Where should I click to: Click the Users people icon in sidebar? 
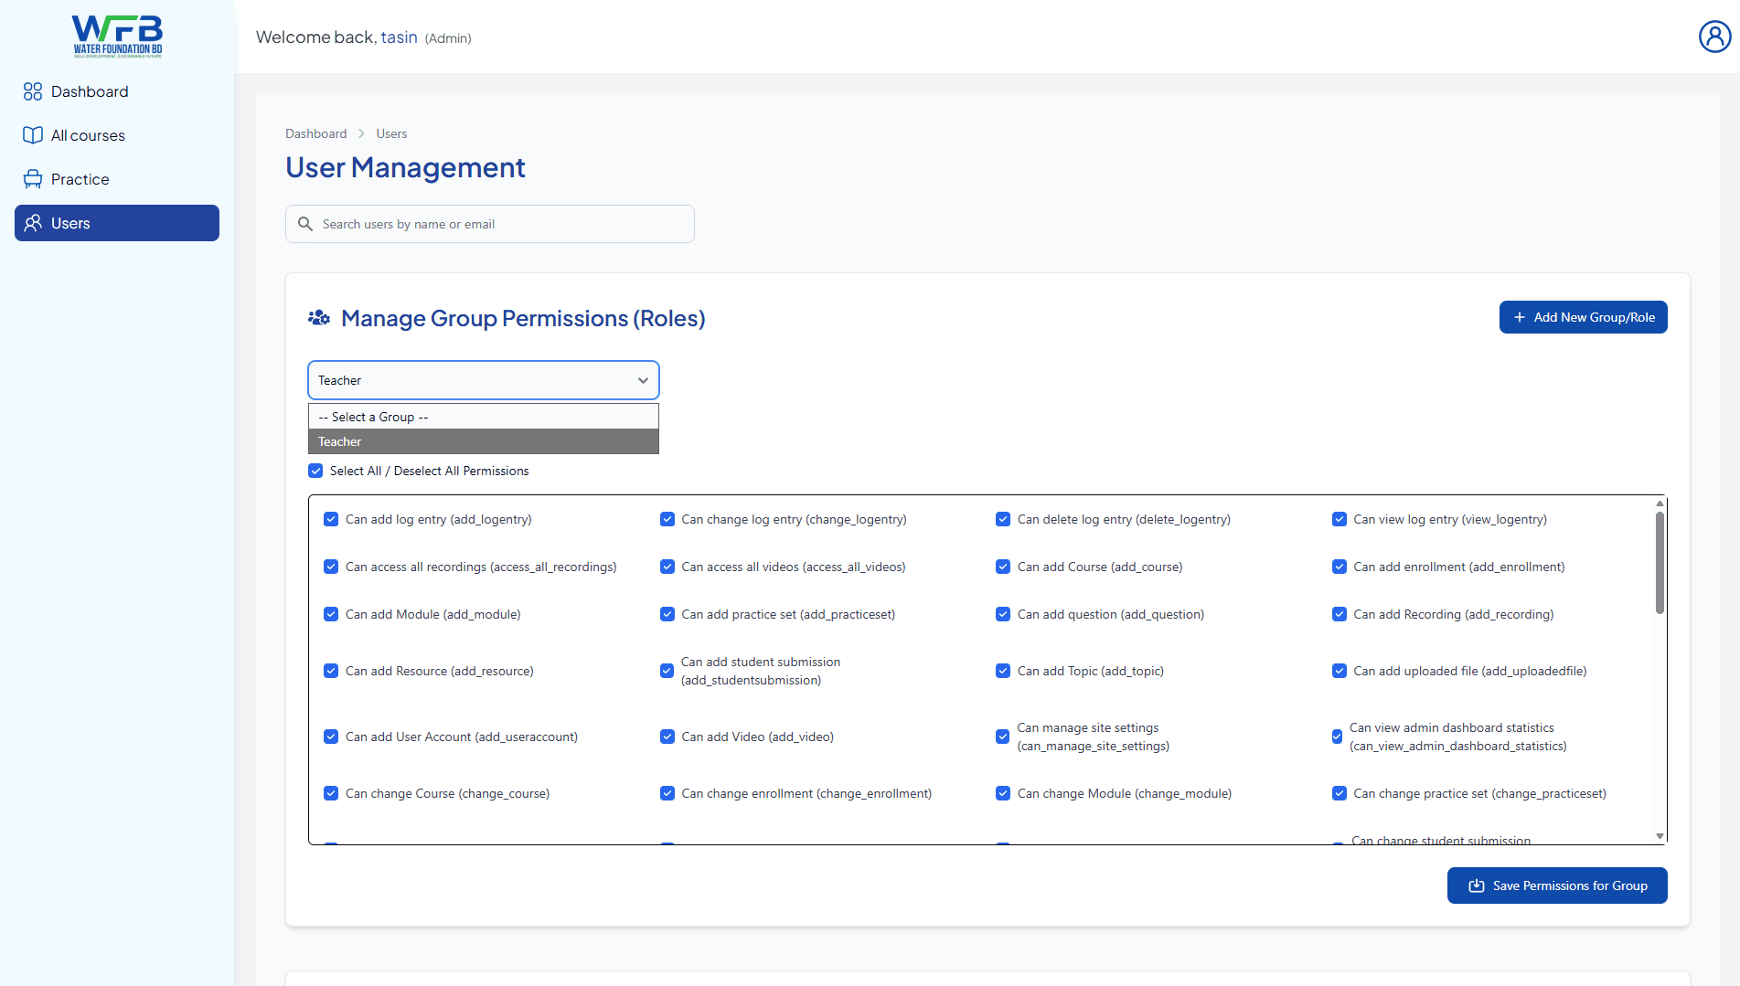pyautogui.click(x=33, y=223)
